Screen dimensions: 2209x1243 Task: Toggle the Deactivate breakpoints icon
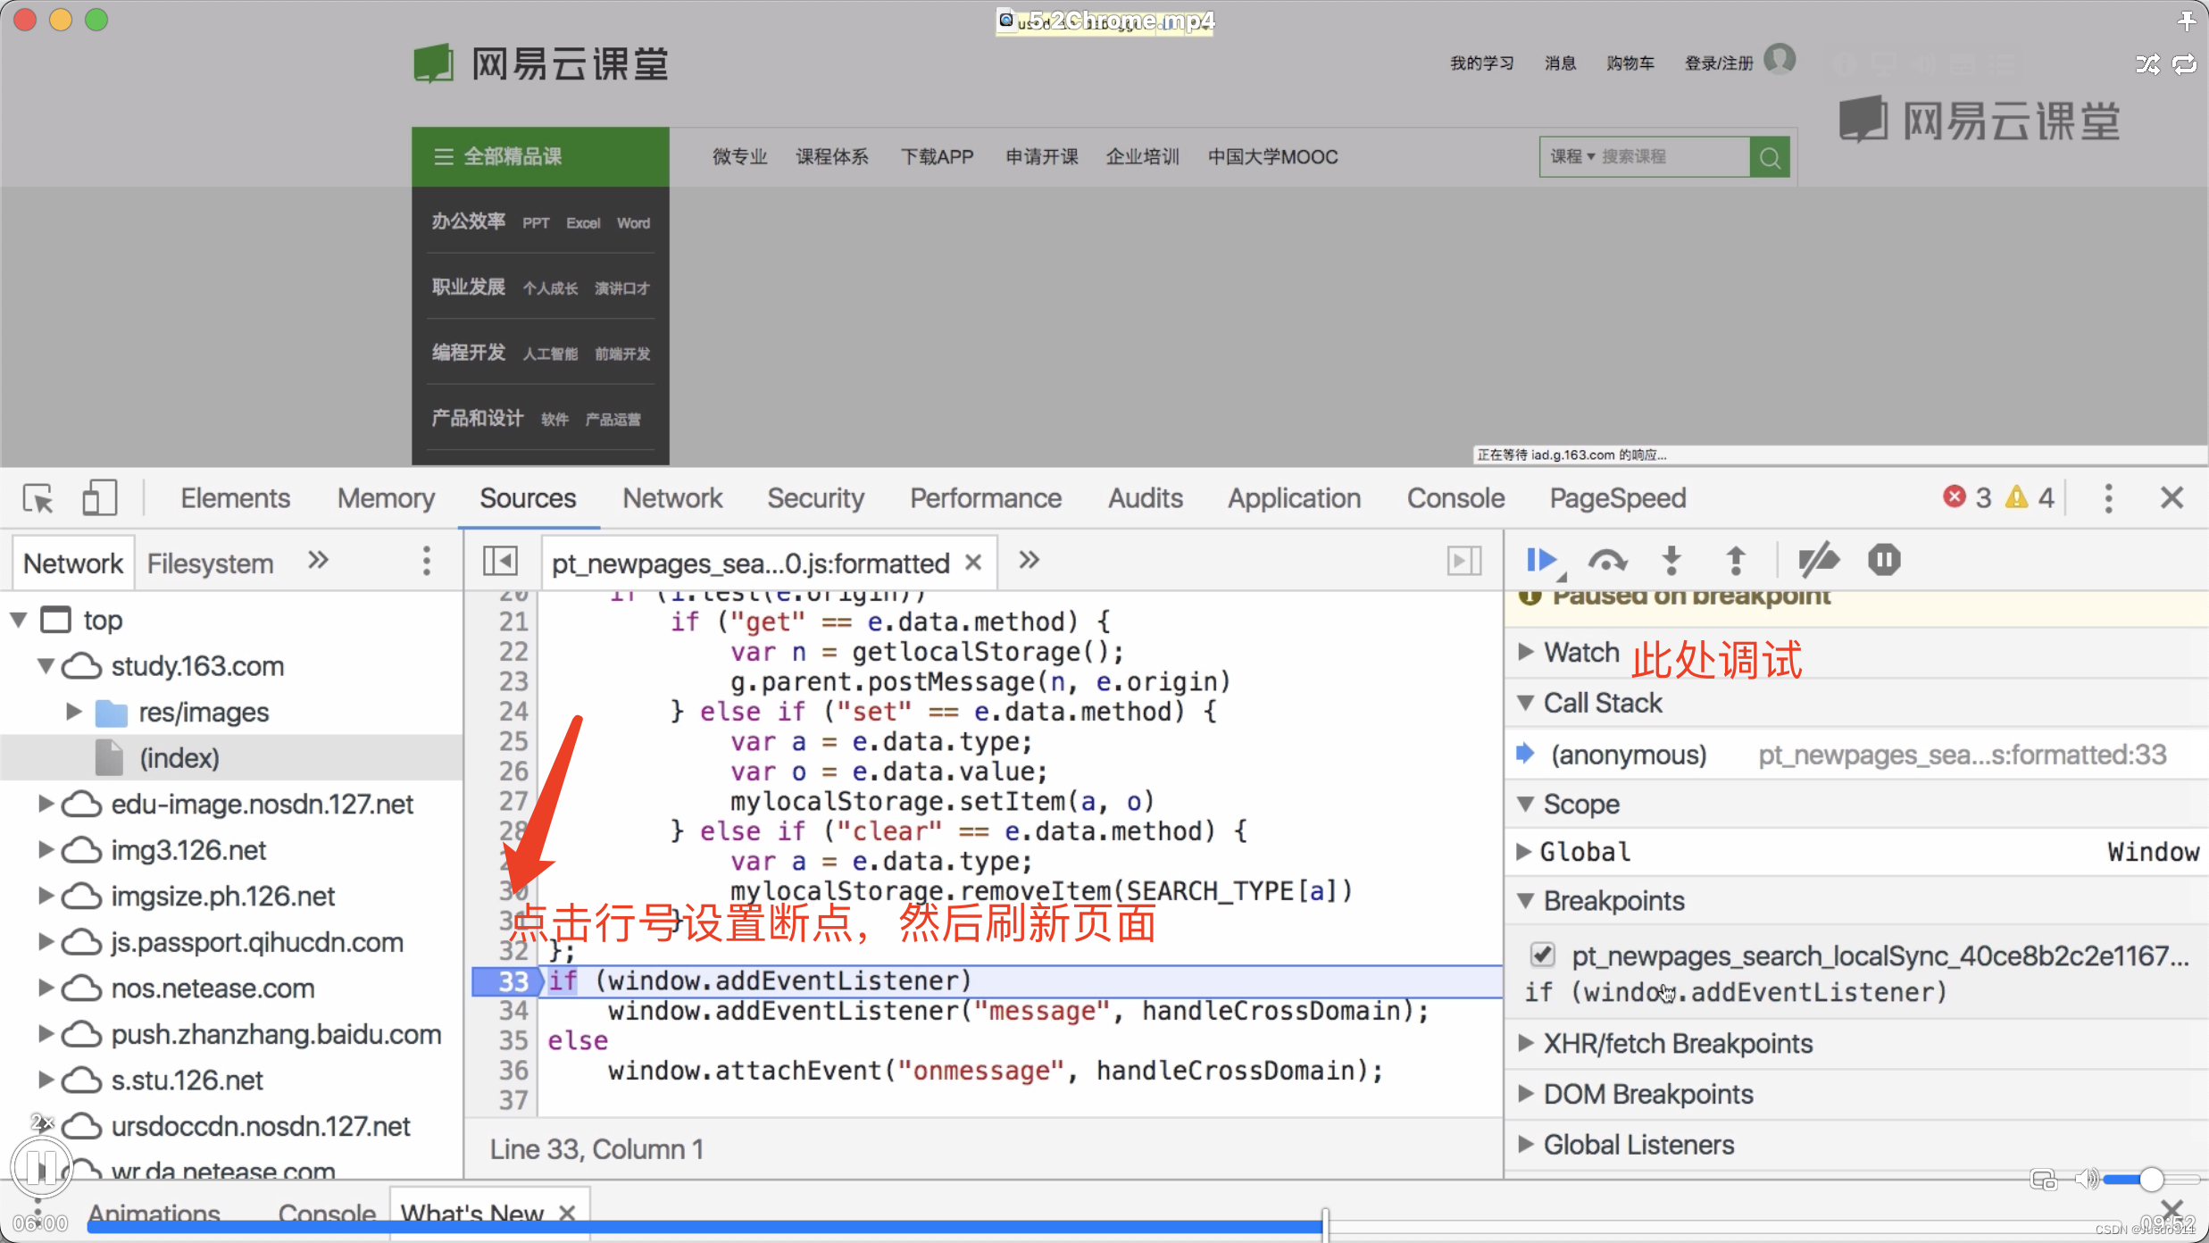pyautogui.click(x=1818, y=561)
